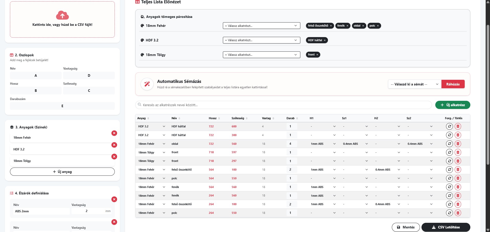The height and width of the screenshot is (232, 490).
Task: Remove the 'felső összekötő' tag from 18mm Fehér
Action: click(331, 26)
